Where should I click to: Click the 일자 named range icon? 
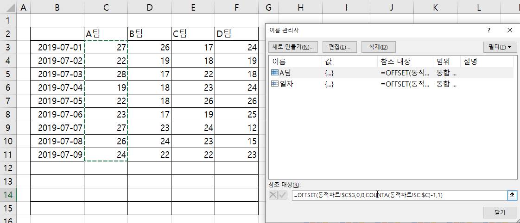pos(275,84)
